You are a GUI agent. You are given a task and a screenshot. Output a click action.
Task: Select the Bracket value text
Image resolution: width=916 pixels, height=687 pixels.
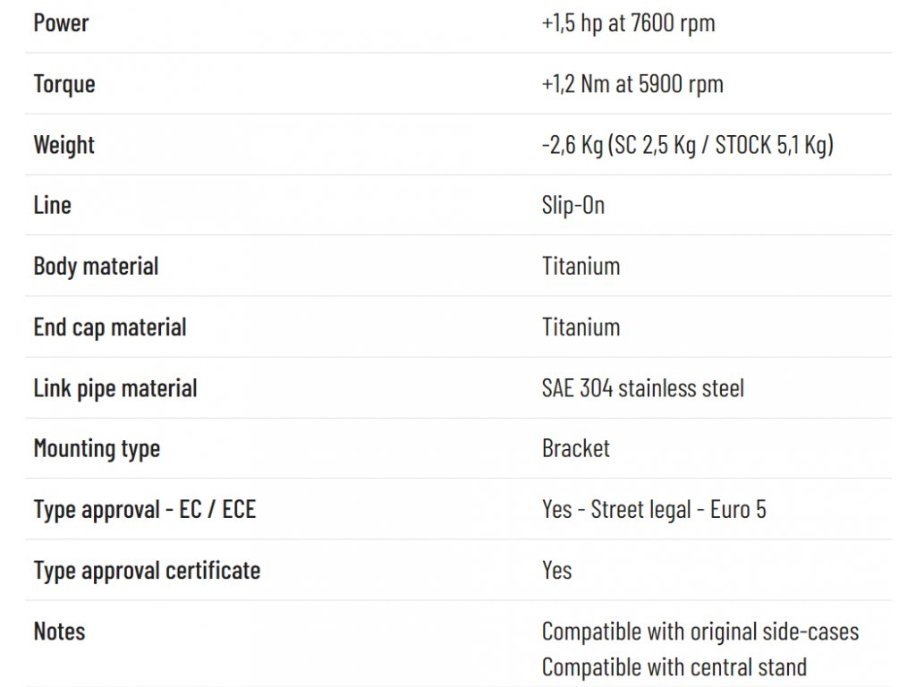tap(576, 449)
